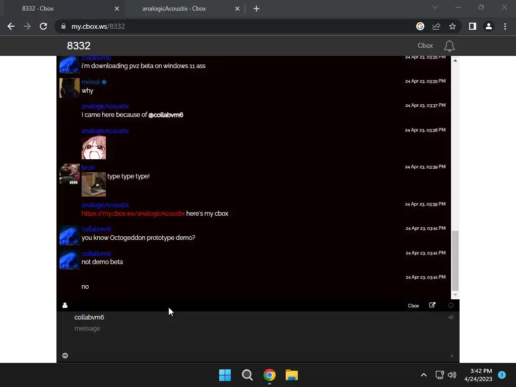Switch to analogicAcoustix · Cbox tab
The height and width of the screenshot is (387, 516).
184,9
